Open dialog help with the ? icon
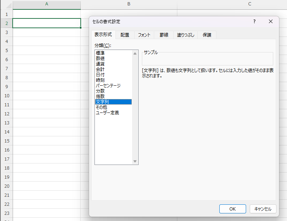The height and width of the screenshot is (221, 287). click(x=254, y=21)
